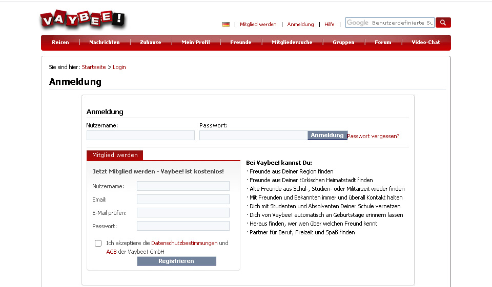Click the text 'Jetzt Mitglied werden – Vaybee! ist kostenlos!'
Screen dimensions: 492x287
[x=158, y=171]
